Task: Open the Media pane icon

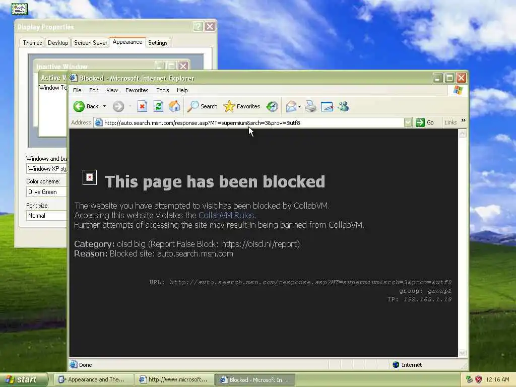Action: click(272, 106)
